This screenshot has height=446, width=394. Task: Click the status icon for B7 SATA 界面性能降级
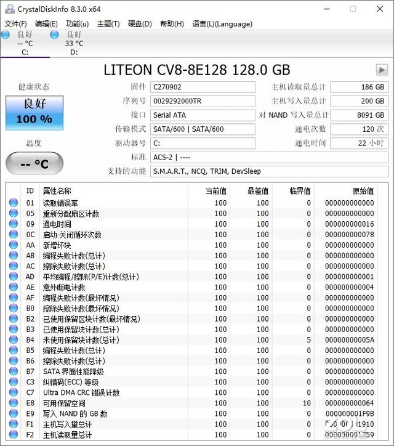[14, 371]
